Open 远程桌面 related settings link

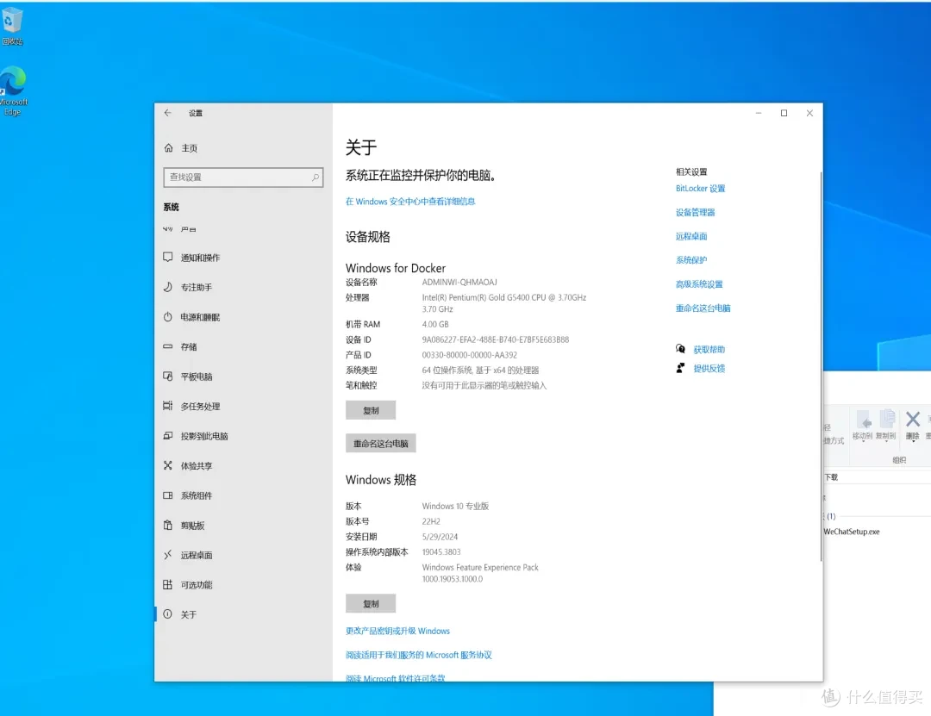tap(691, 236)
